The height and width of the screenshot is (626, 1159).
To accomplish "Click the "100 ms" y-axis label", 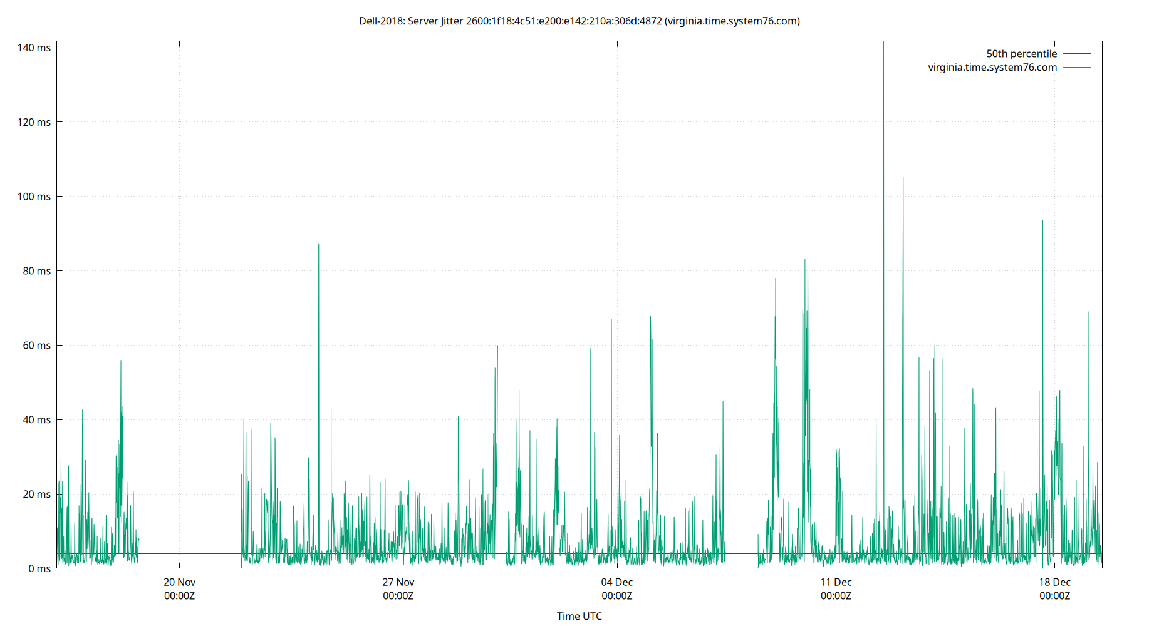I will click(x=35, y=196).
